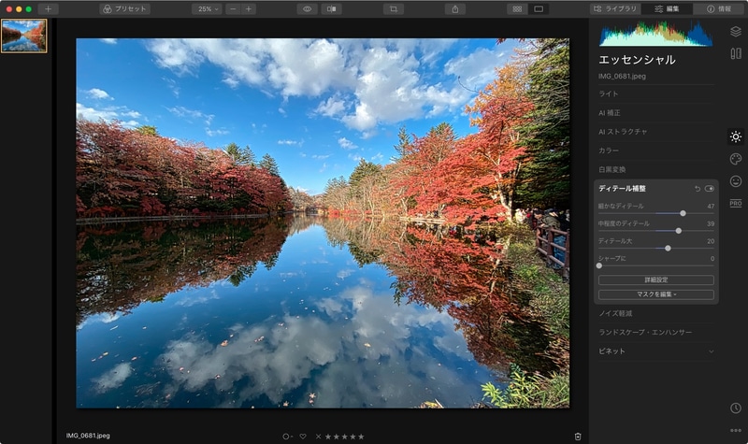Set rating to one star
The height and width of the screenshot is (444, 748).
click(x=328, y=437)
